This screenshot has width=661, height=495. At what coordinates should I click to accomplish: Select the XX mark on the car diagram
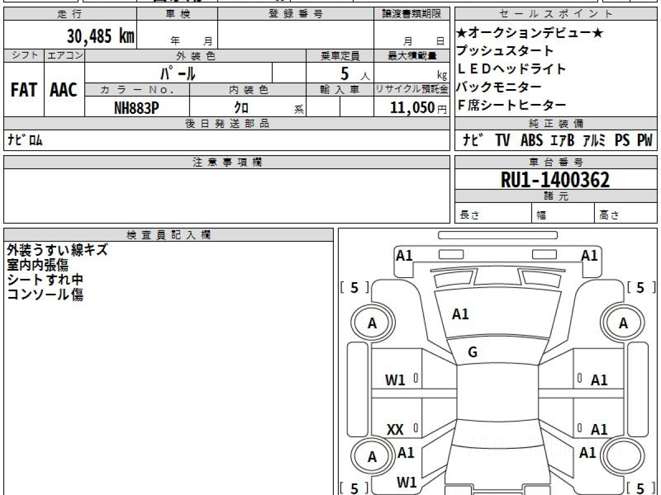tap(395, 430)
